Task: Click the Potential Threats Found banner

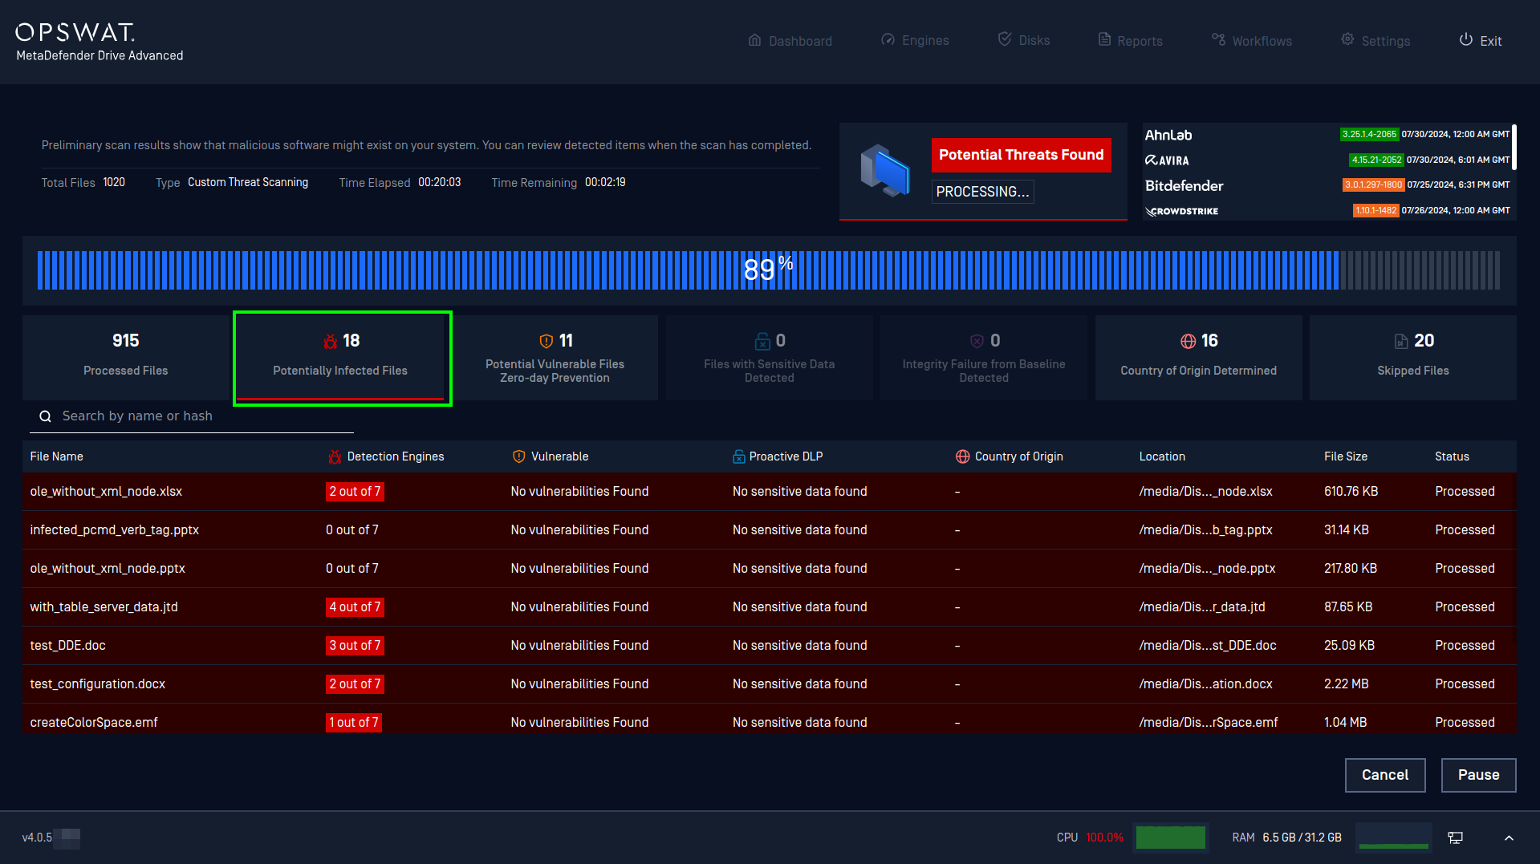Action: (1021, 155)
